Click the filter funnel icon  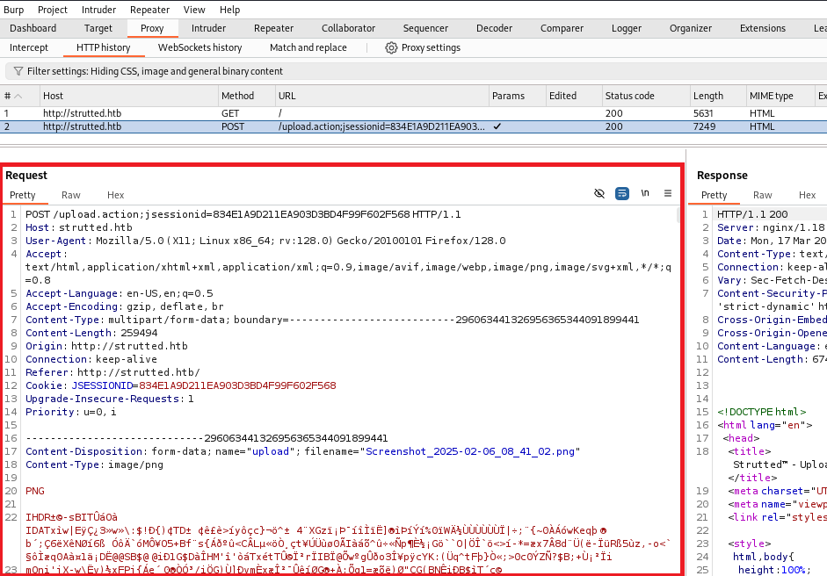tap(18, 71)
